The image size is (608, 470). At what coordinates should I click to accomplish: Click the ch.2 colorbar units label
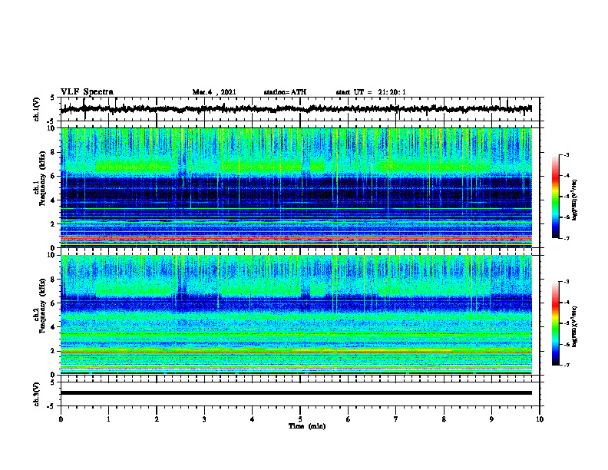(575, 326)
